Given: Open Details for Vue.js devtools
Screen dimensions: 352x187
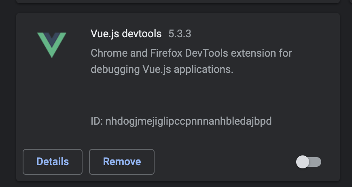Looking at the screenshot, I should pos(53,162).
